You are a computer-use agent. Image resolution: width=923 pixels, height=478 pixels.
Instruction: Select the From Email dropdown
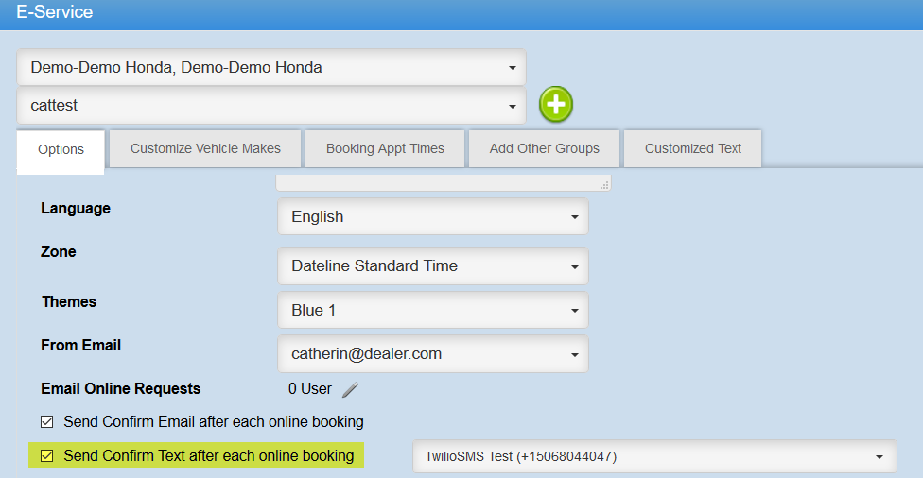[x=432, y=354]
